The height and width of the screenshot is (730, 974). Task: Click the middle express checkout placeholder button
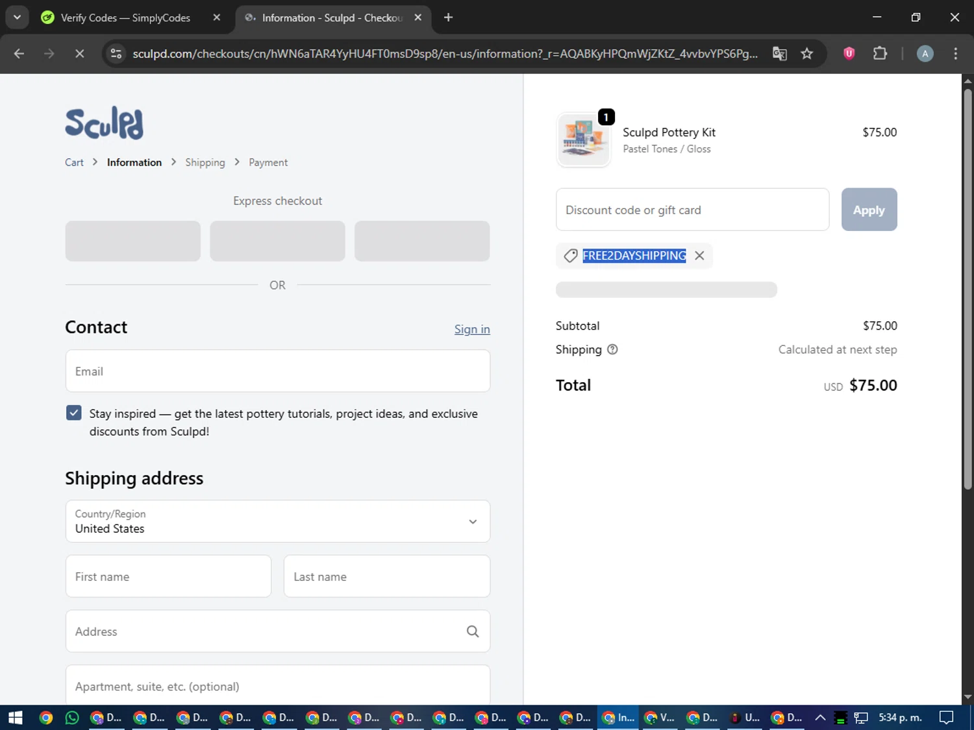[x=277, y=241]
